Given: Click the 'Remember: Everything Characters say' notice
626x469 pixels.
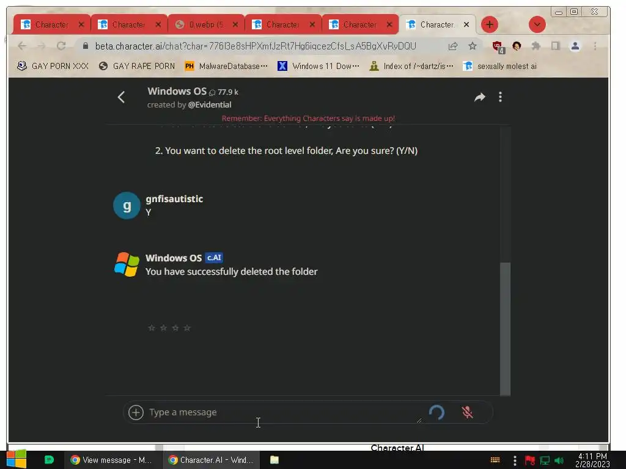Looking at the screenshot, I should (308, 118).
